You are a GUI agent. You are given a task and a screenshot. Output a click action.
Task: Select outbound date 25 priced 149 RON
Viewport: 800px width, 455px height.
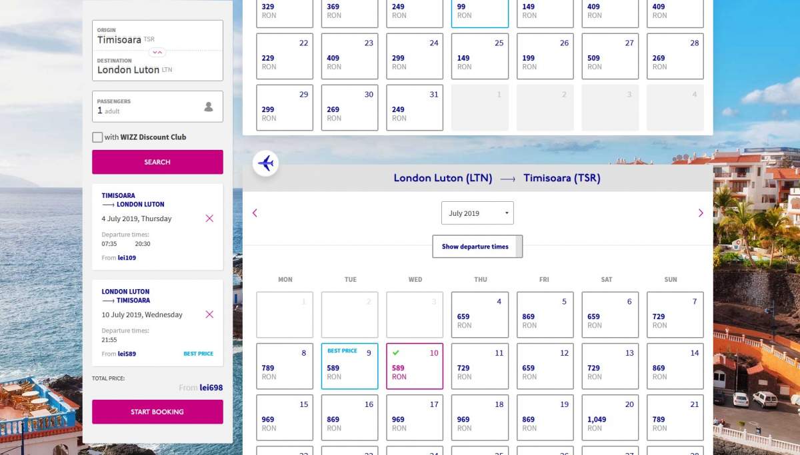(x=479, y=57)
